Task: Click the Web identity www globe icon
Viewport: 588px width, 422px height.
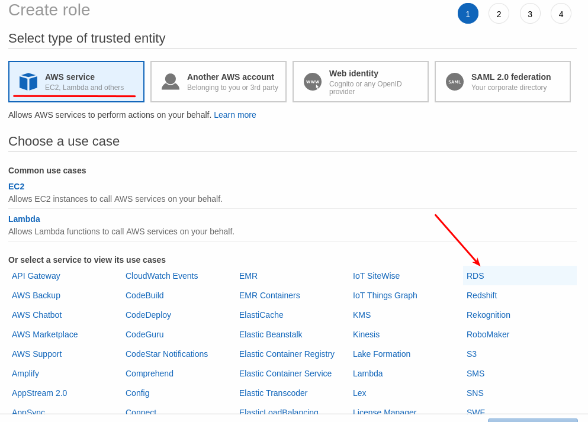Action: [x=313, y=82]
